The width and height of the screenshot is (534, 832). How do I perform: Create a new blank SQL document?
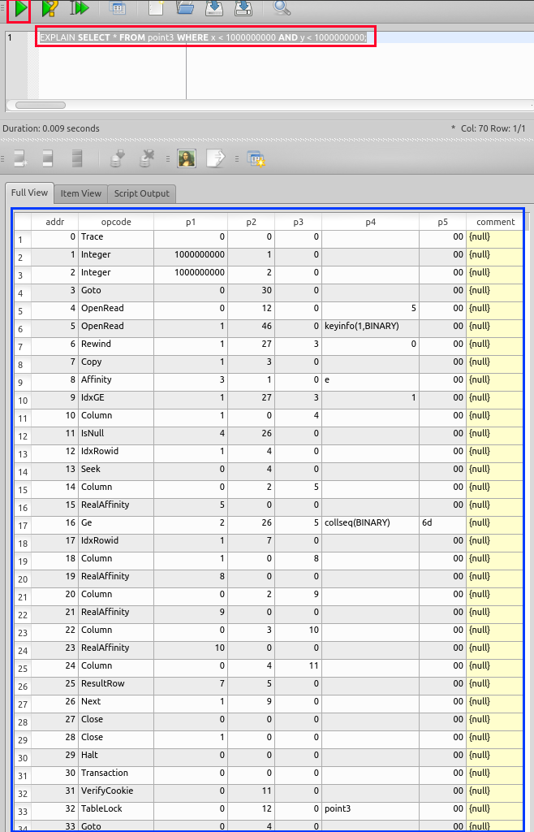(x=156, y=9)
